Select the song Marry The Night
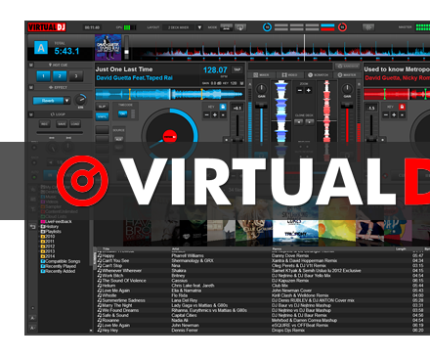 261,305
